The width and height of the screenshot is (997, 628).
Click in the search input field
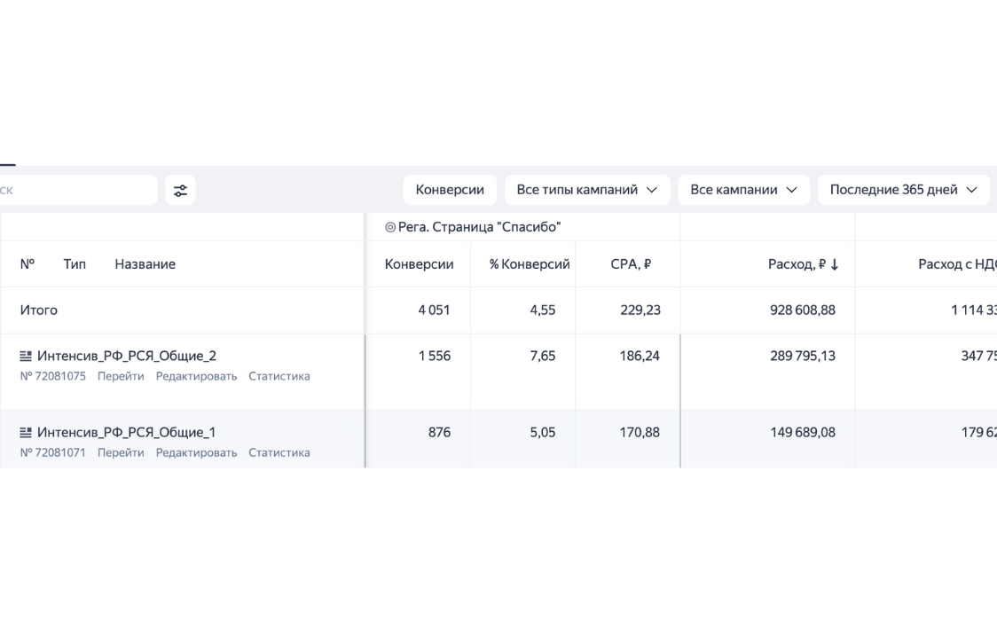click(75, 190)
